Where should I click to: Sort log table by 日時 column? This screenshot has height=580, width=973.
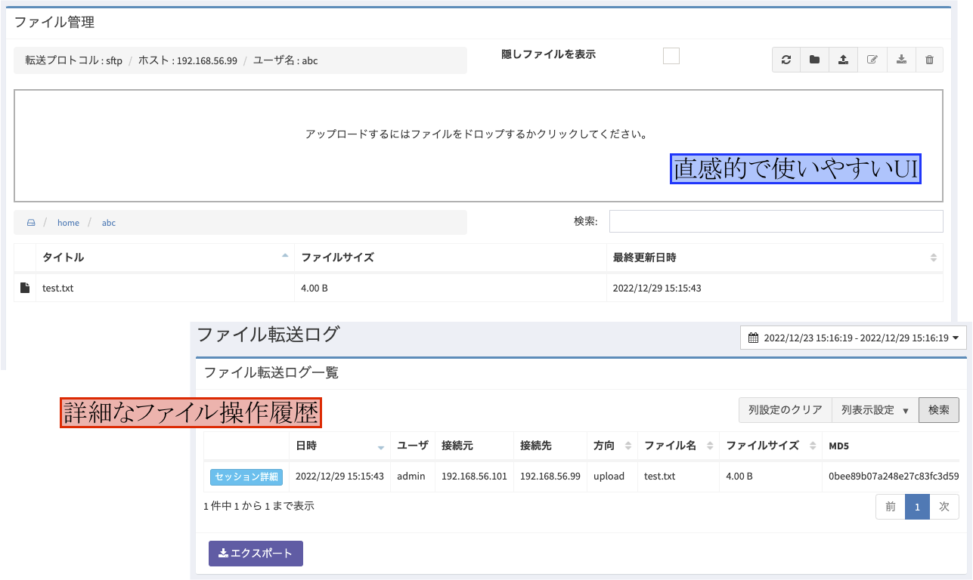pyautogui.click(x=339, y=446)
